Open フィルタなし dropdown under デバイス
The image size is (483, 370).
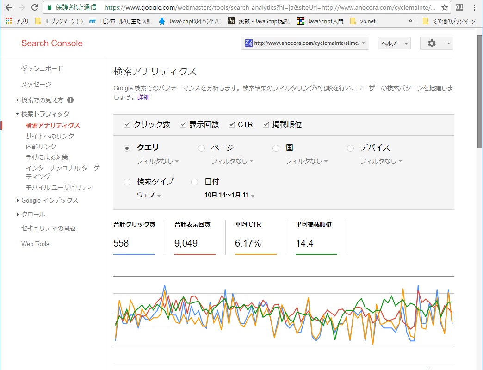381,161
